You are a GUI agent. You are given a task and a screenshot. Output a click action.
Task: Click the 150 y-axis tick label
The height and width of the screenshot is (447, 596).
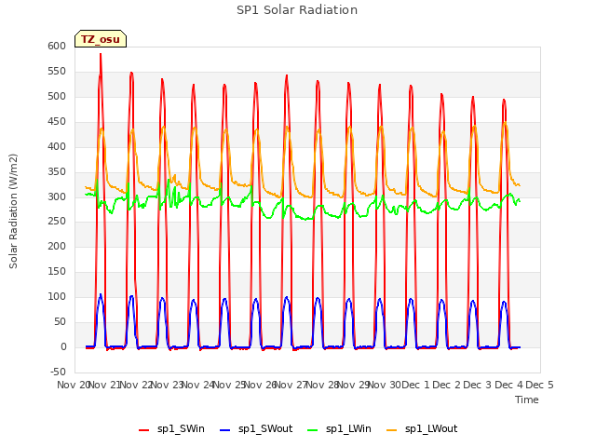click(x=57, y=271)
